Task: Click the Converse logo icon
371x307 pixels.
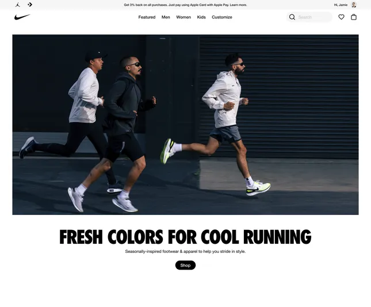Action: [x=30, y=5]
